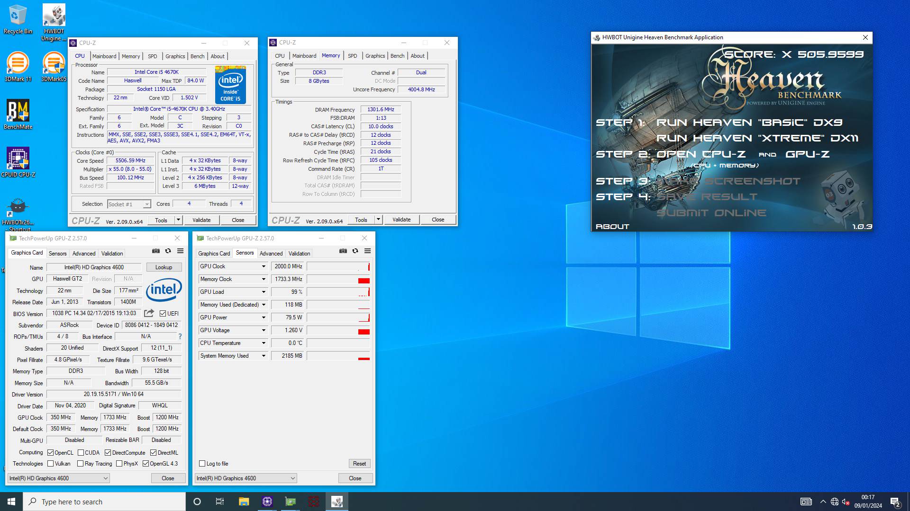Launch the HWBOT Unigine desktop shortcut
Image resolution: width=910 pixels, height=511 pixels.
tap(54, 22)
